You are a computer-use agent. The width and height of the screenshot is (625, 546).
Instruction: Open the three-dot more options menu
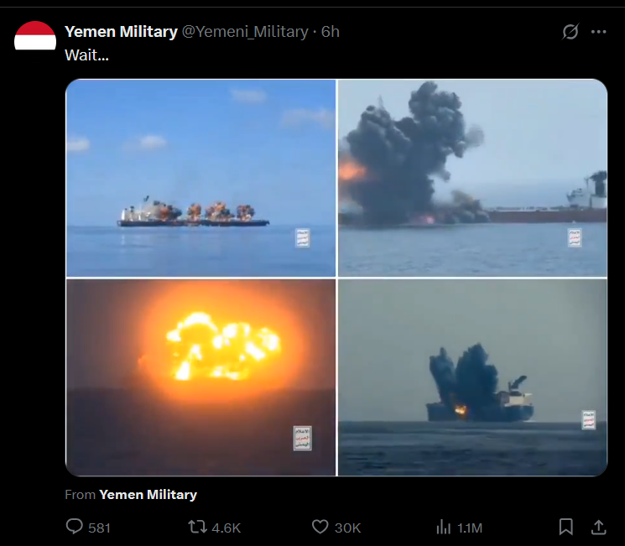click(x=599, y=32)
